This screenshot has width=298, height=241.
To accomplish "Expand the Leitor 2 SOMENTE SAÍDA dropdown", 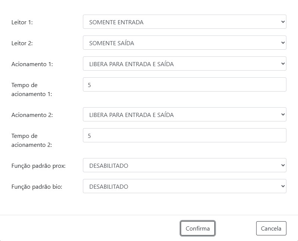I will (184, 43).
